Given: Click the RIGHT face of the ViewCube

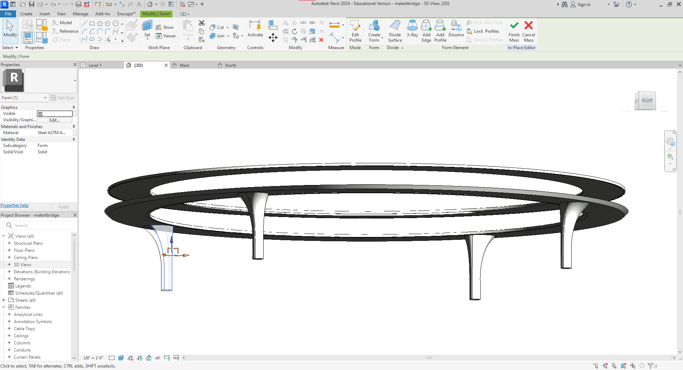Looking at the screenshot, I should tap(647, 101).
